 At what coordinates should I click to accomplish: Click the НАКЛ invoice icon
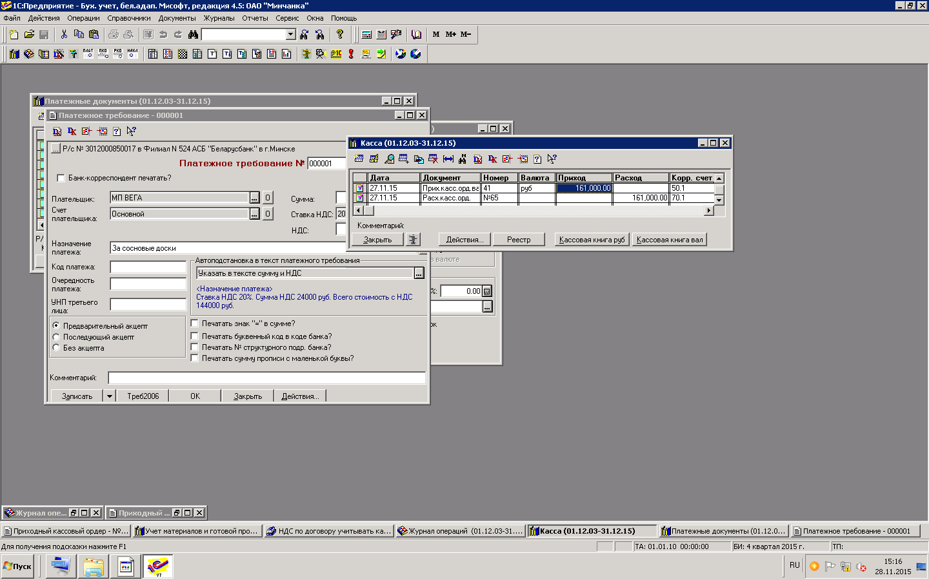coord(133,53)
